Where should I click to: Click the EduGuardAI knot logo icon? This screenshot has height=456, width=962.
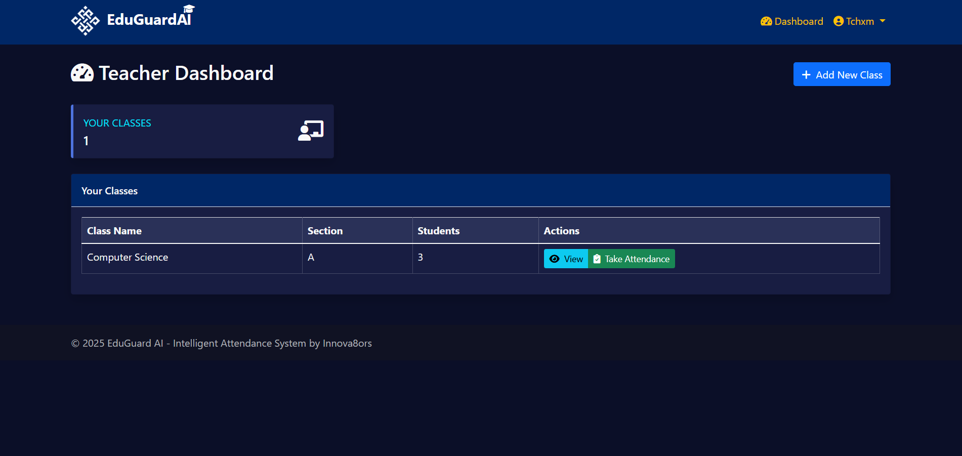85,21
